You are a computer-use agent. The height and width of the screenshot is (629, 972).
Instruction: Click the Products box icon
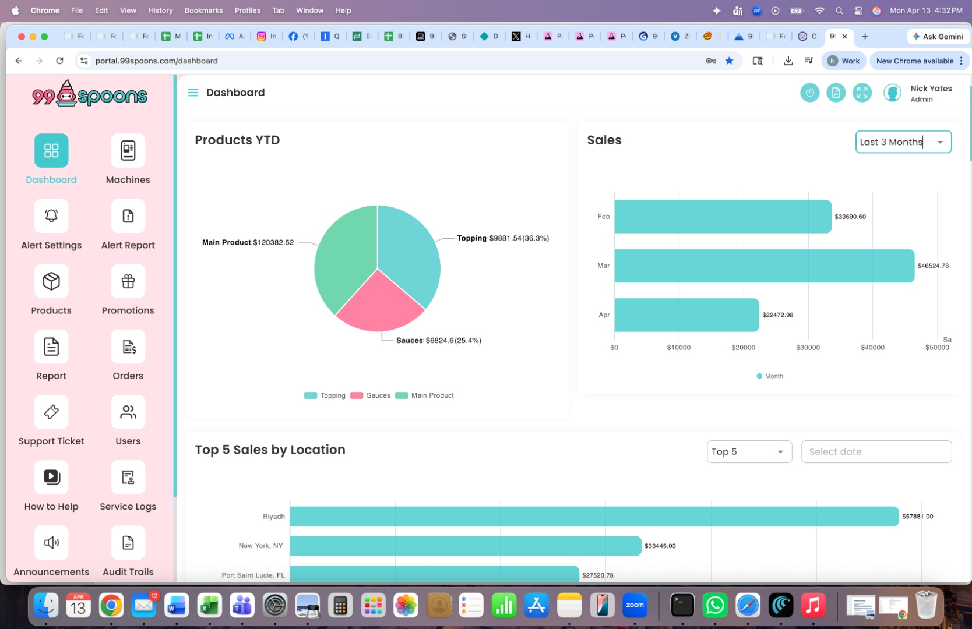51,281
